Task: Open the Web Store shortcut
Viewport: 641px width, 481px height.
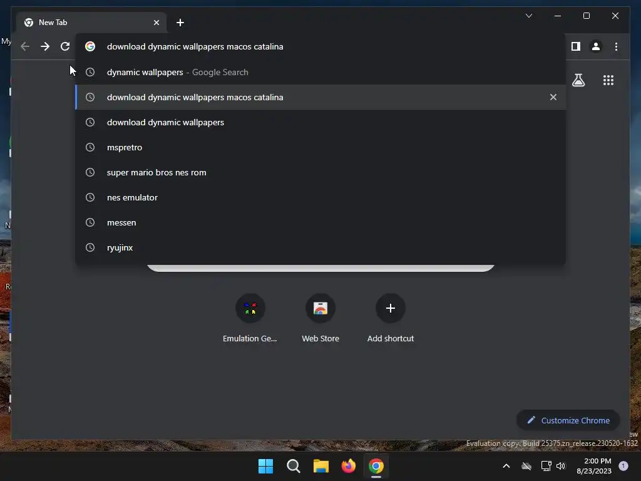Action: pyautogui.click(x=320, y=318)
